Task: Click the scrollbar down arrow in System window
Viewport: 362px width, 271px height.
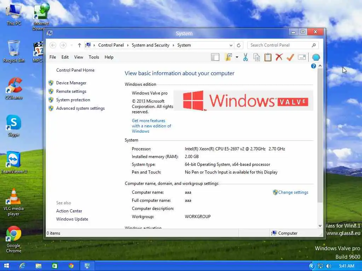Action: point(320,225)
